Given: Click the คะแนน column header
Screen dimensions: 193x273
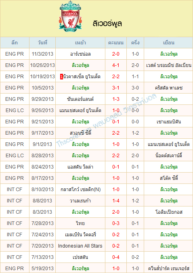Looking at the screenshot, I should (116, 43).
